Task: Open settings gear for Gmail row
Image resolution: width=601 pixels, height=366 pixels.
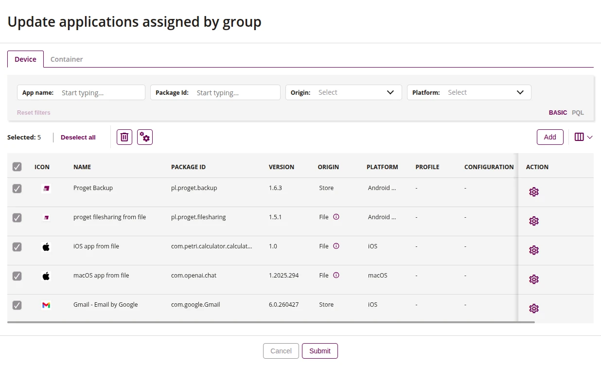Action: [x=534, y=309]
